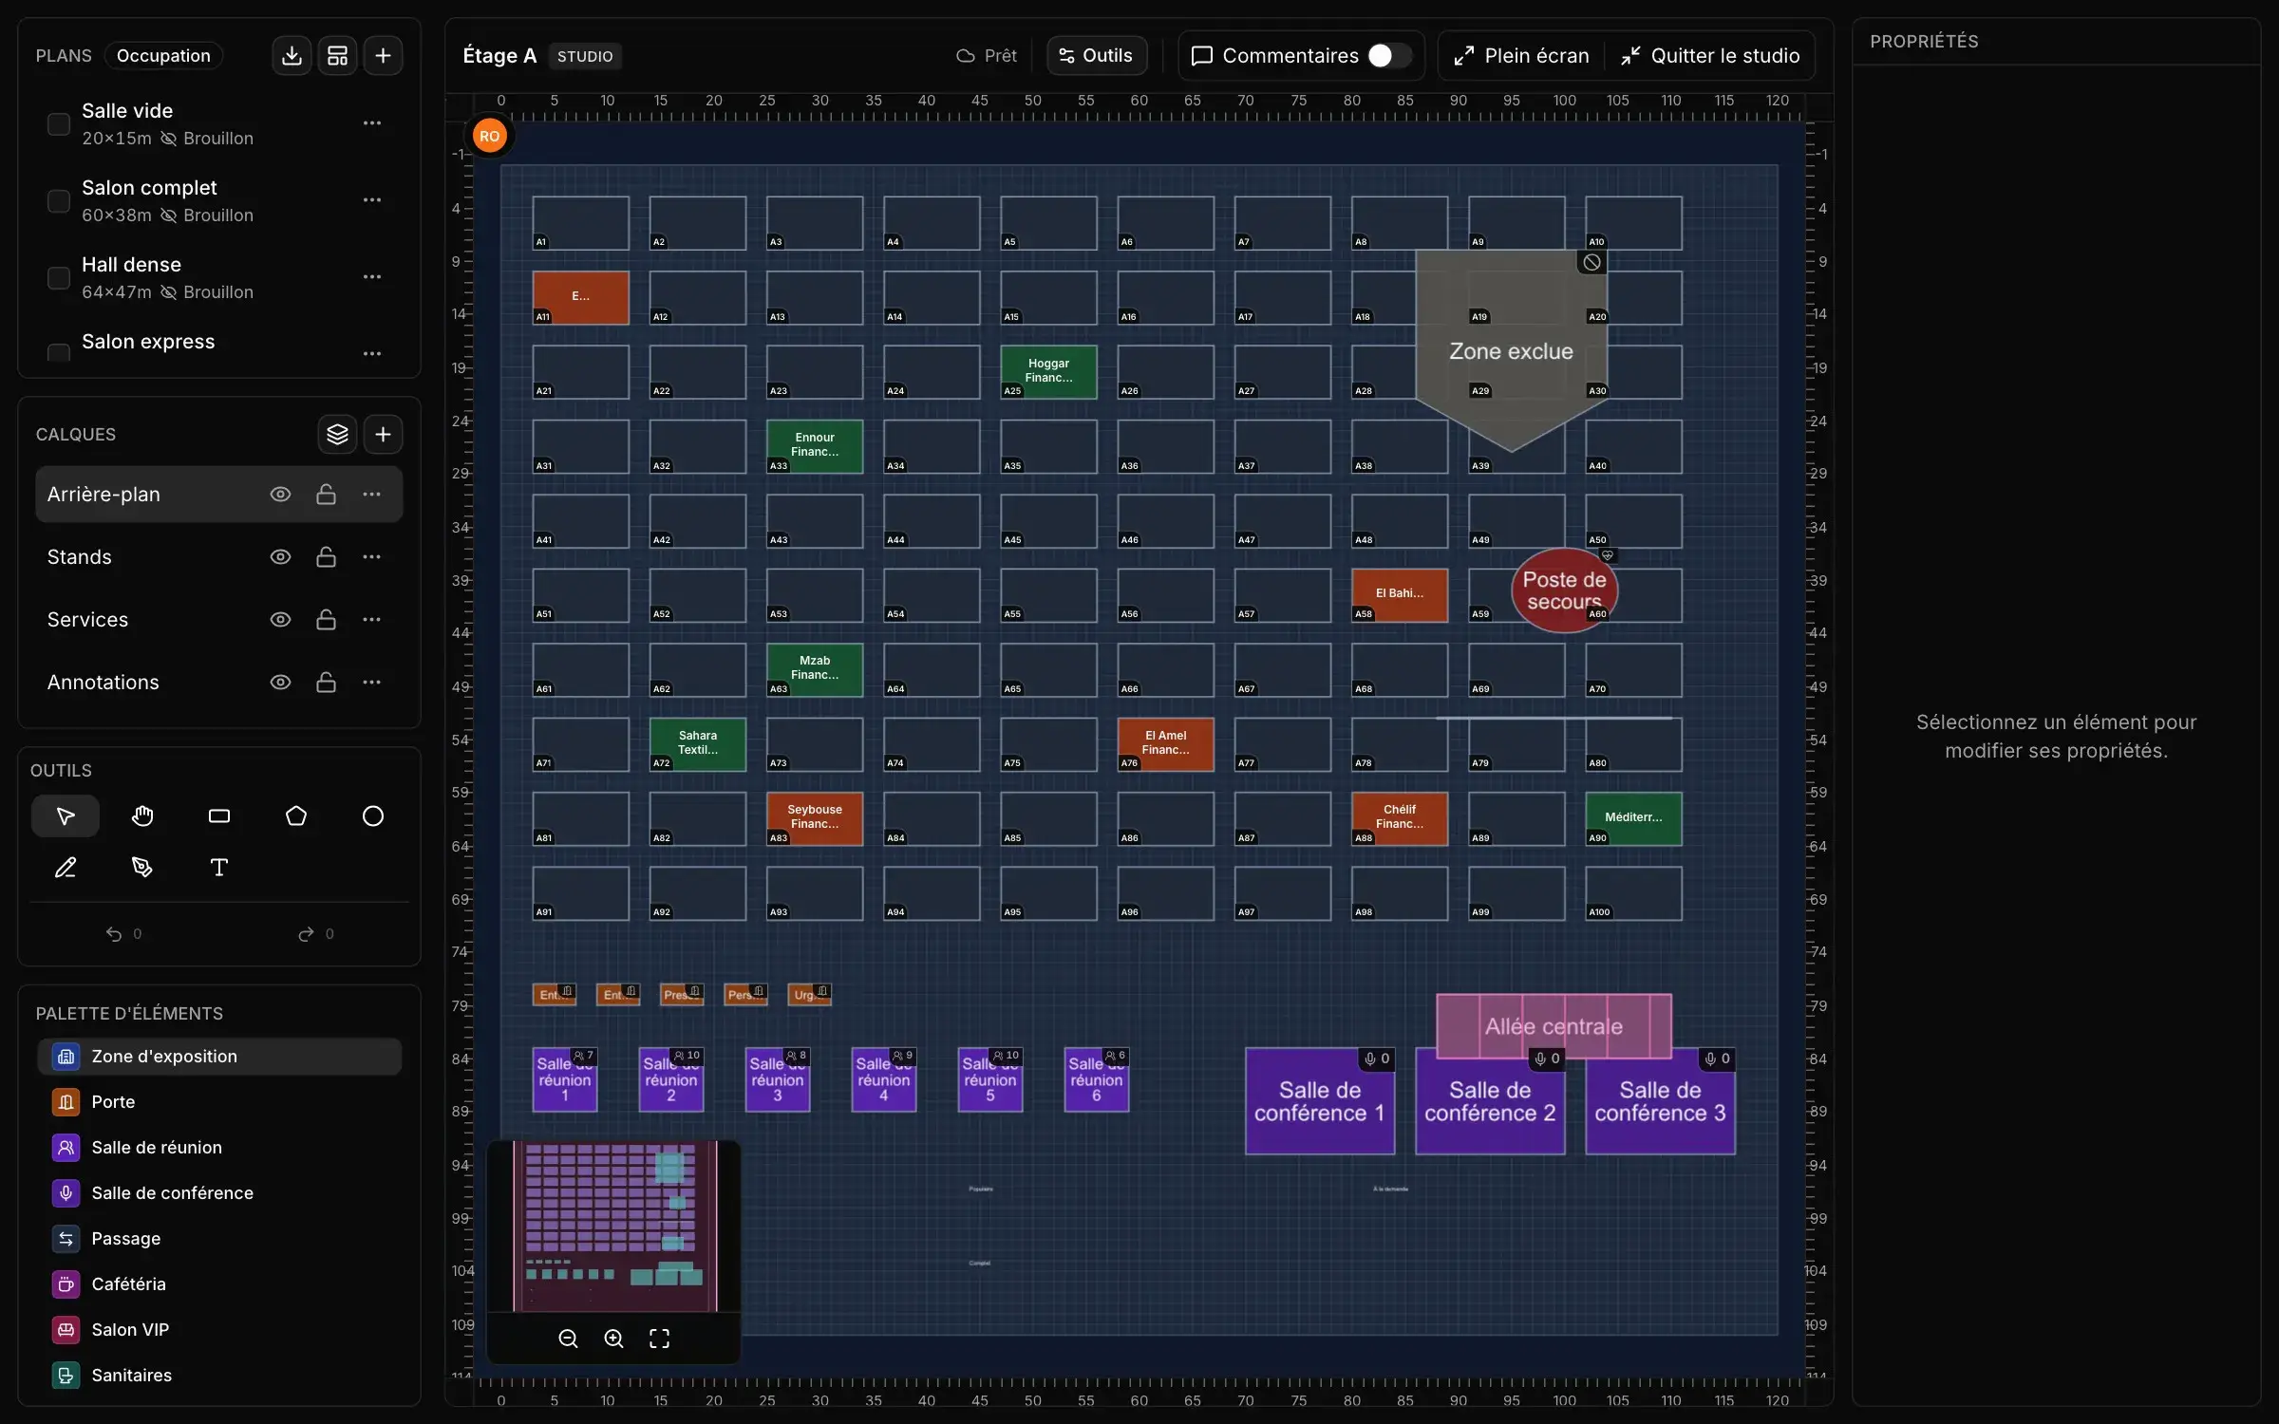The width and height of the screenshot is (2279, 1424).
Task: Select the arrow selection tool
Action: click(66, 816)
